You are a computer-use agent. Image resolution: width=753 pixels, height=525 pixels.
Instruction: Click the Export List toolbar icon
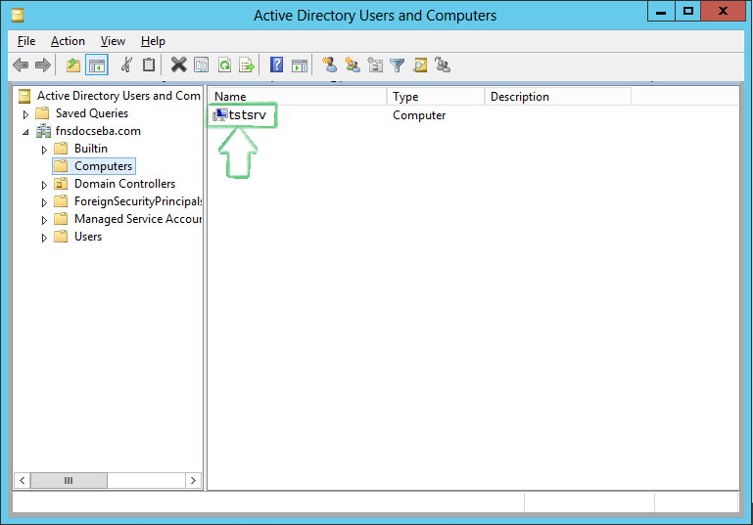(x=247, y=66)
